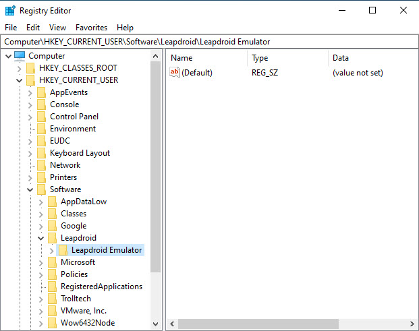Open the File menu
The image size is (419, 331).
[x=11, y=28]
